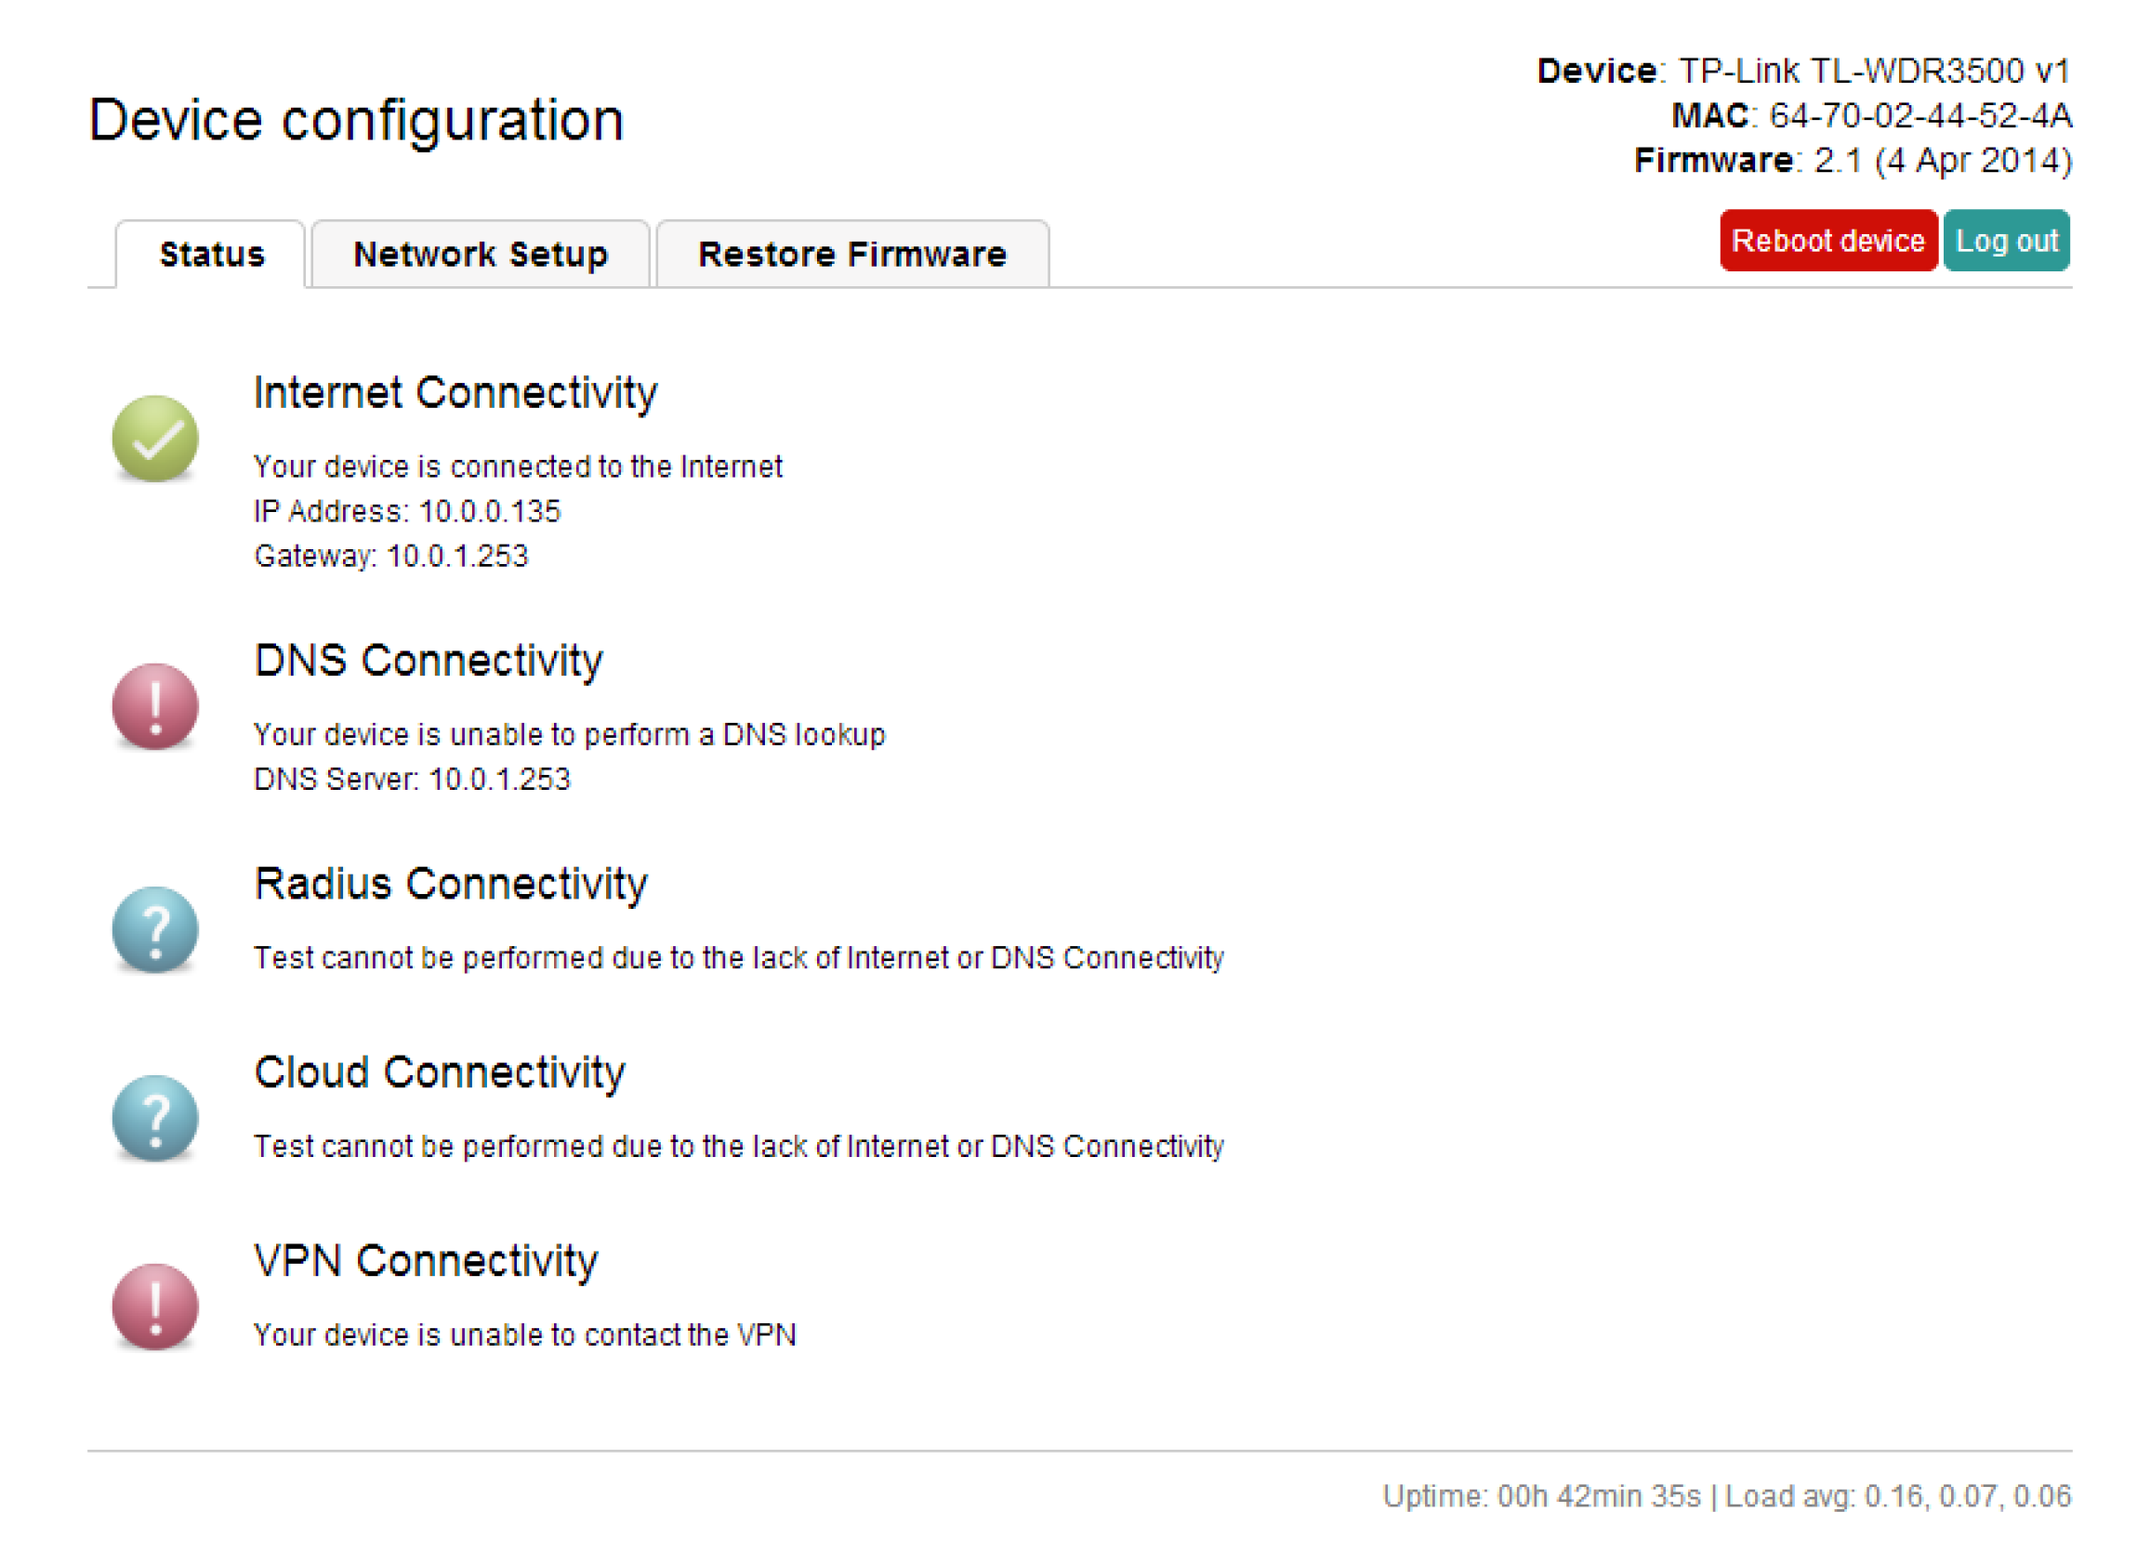The height and width of the screenshot is (1551, 2137).
Task: Click the Uptime and load average footer
Action: (1727, 1496)
